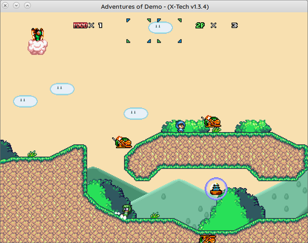Click the red FOOD counter label
This screenshot has width=308, height=243.
pyautogui.click(x=80, y=25)
